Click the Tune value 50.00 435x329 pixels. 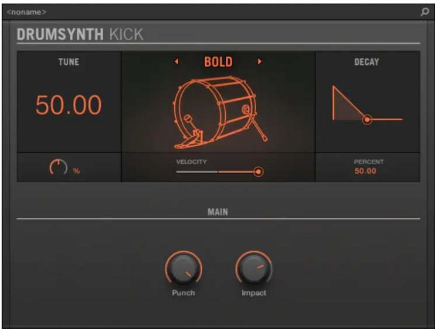pos(68,105)
